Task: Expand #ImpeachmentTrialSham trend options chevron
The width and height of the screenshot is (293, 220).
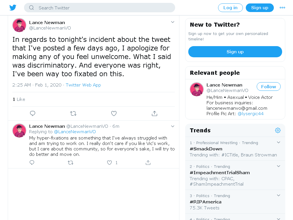Action: click(x=278, y=166)
